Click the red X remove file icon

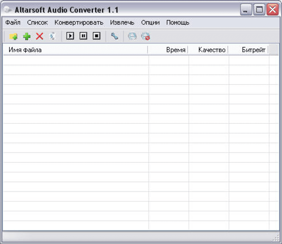point(39,36)
